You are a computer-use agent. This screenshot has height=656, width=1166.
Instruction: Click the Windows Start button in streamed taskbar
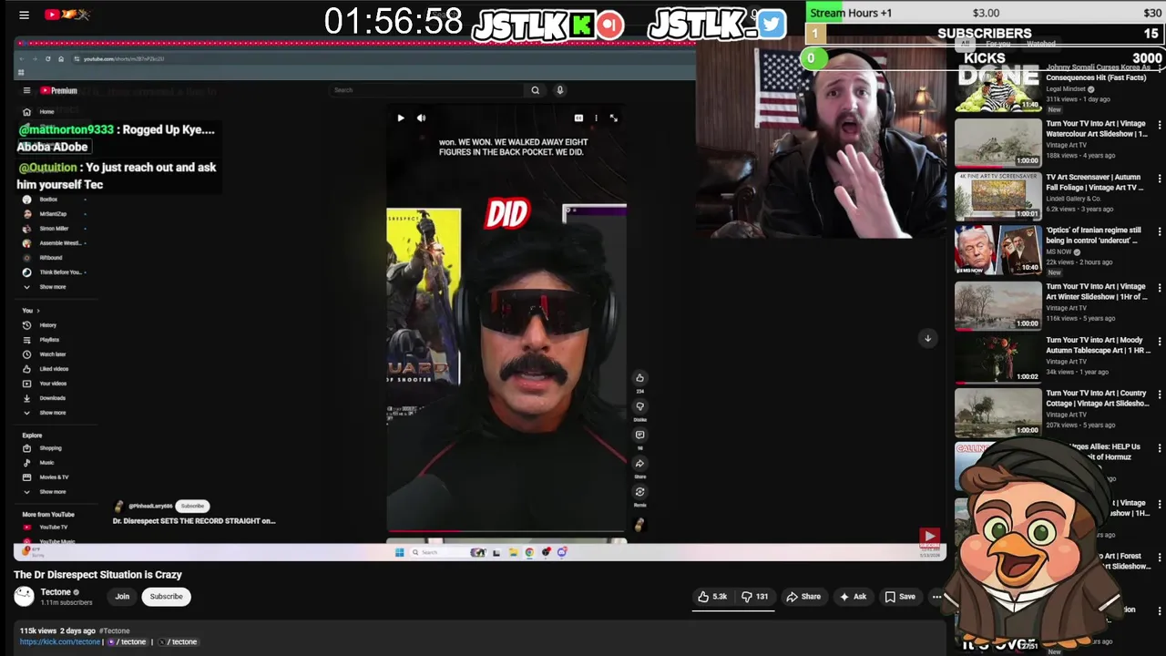click(399, 552)
